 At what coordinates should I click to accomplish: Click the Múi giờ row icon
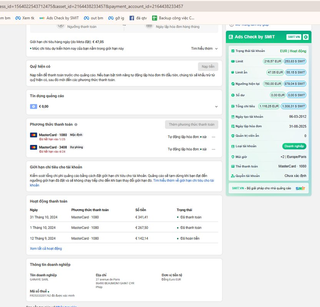(x=233, y=157)
